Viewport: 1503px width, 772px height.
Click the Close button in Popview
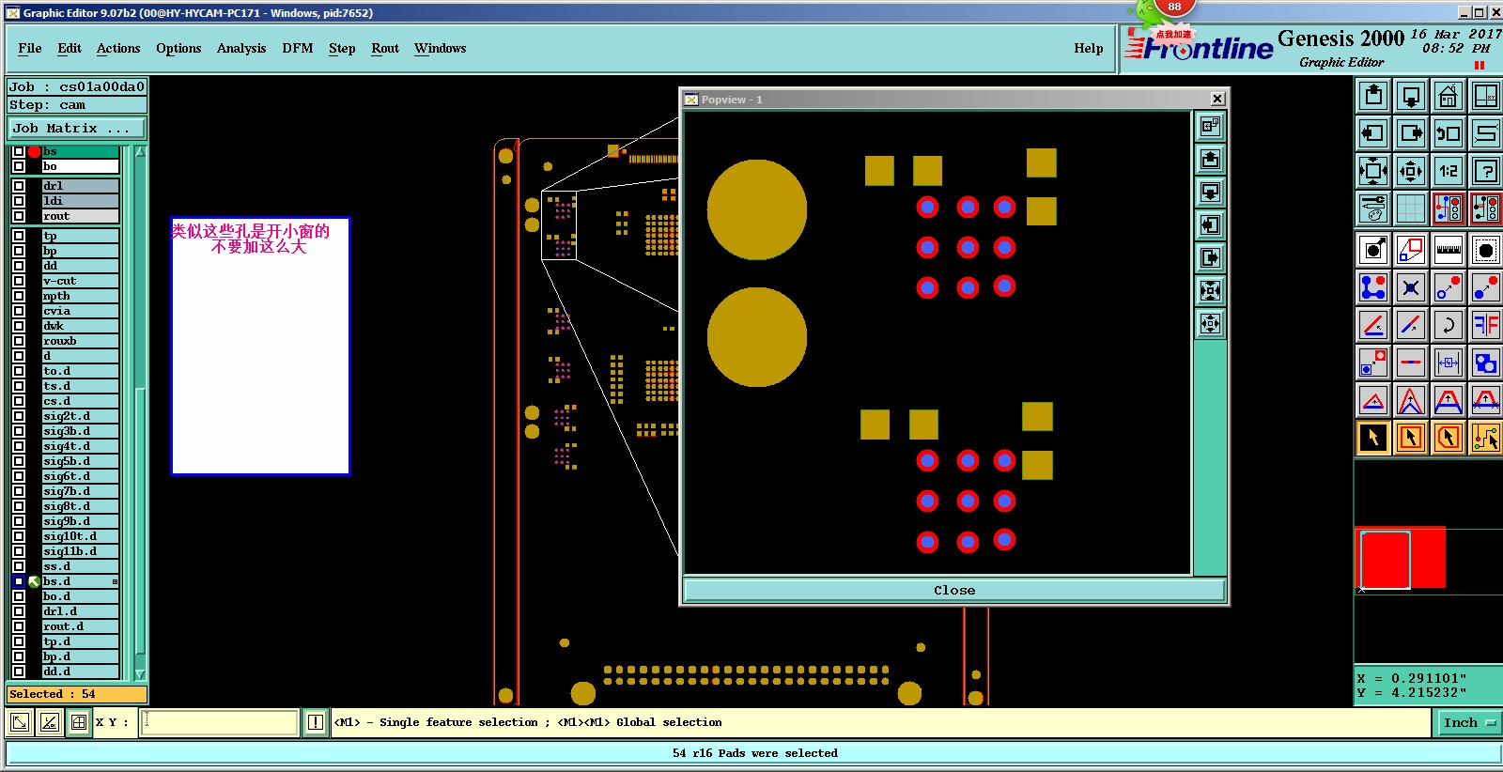click(954, 590)
